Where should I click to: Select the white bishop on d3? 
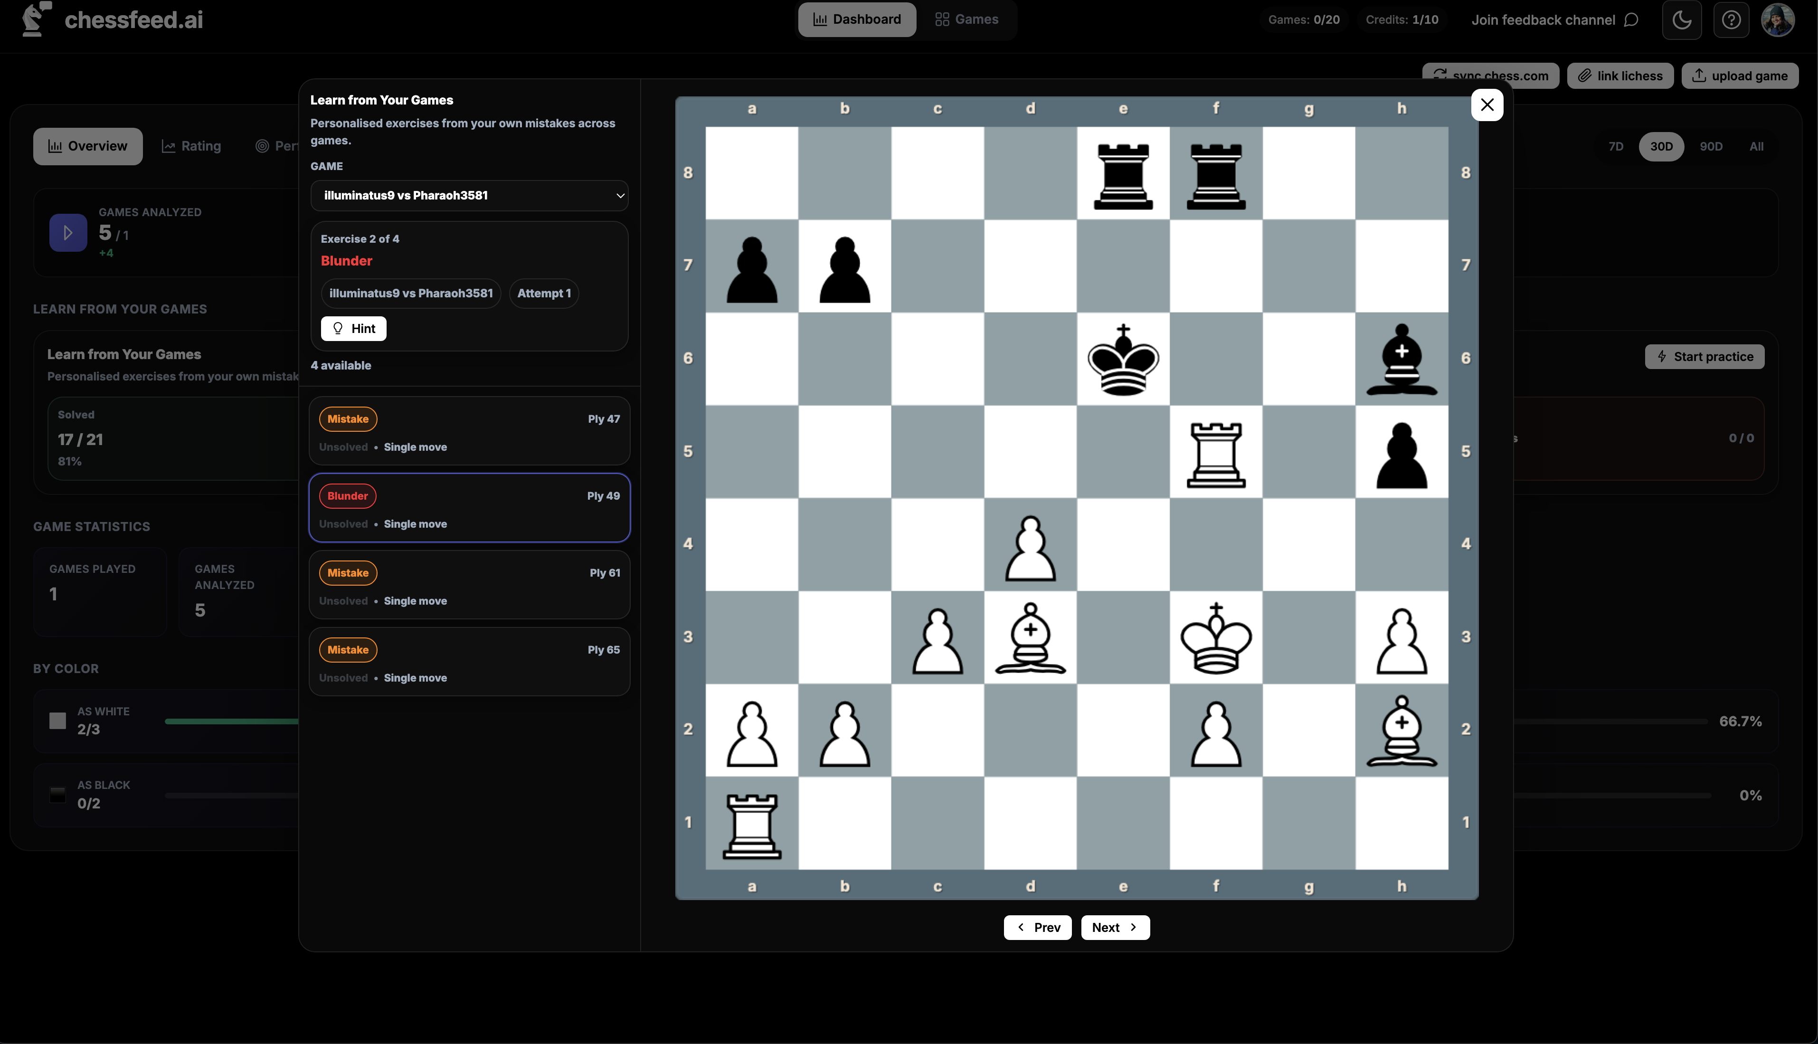(1030, 637)
